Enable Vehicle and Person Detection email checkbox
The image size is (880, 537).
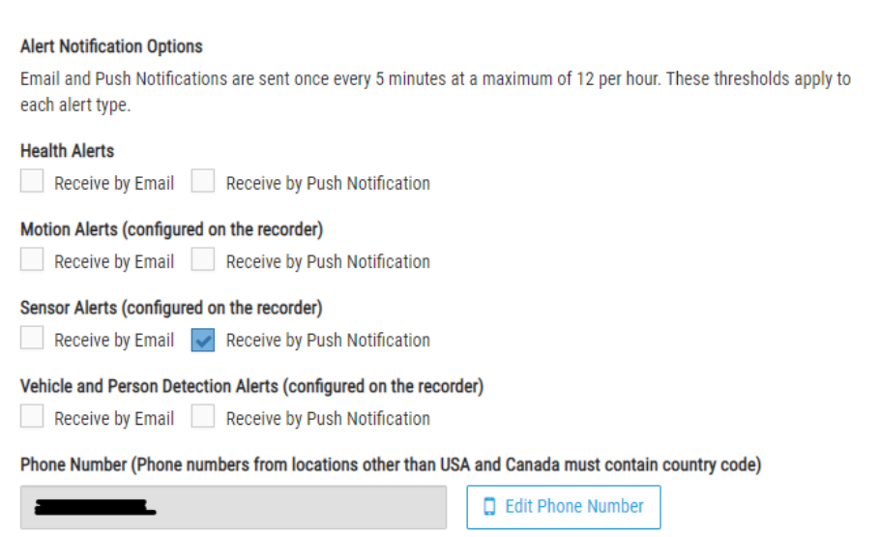[32, 416]
